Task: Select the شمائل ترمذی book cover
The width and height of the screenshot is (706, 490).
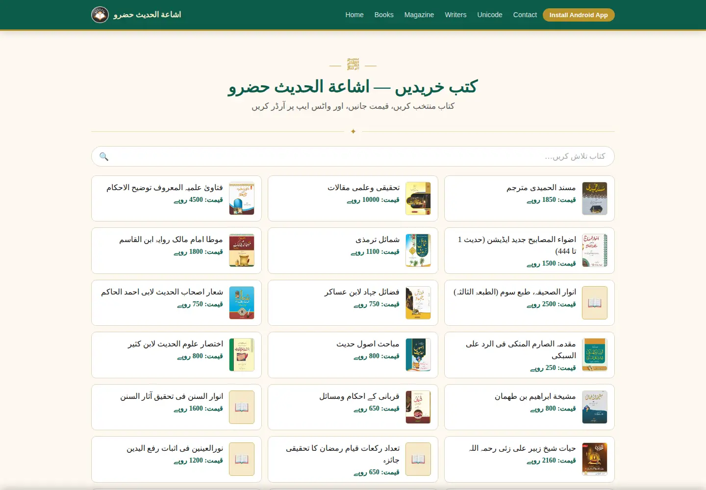Action: (x=418, y=250)
